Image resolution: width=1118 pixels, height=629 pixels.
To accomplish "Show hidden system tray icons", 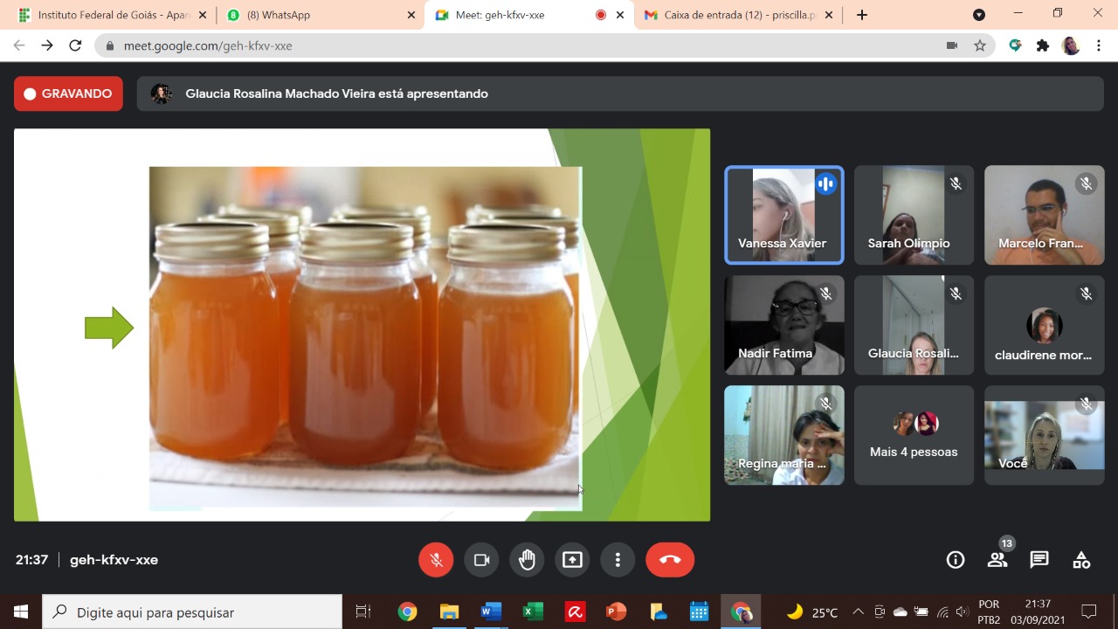I will tap(858, 612).
